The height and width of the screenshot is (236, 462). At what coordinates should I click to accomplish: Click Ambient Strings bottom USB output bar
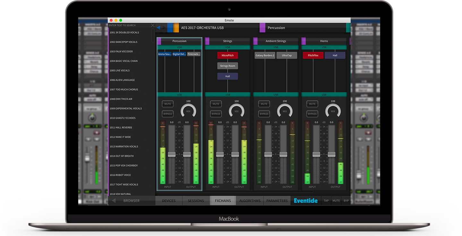pyautogui.click(x=276, y=95)
